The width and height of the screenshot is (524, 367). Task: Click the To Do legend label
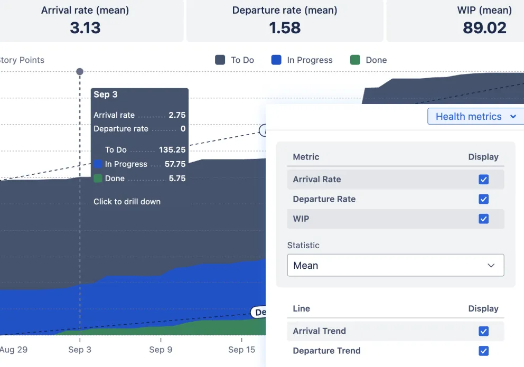pos(242,60)
